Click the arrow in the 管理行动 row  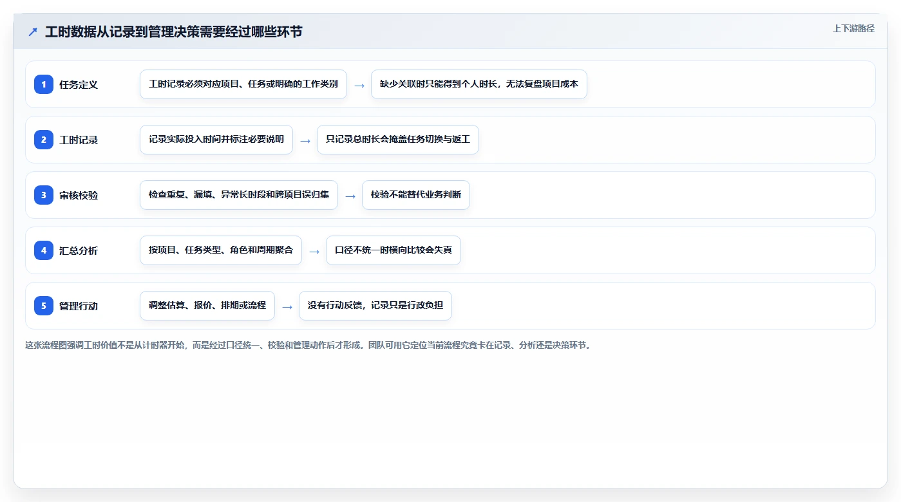287,306
